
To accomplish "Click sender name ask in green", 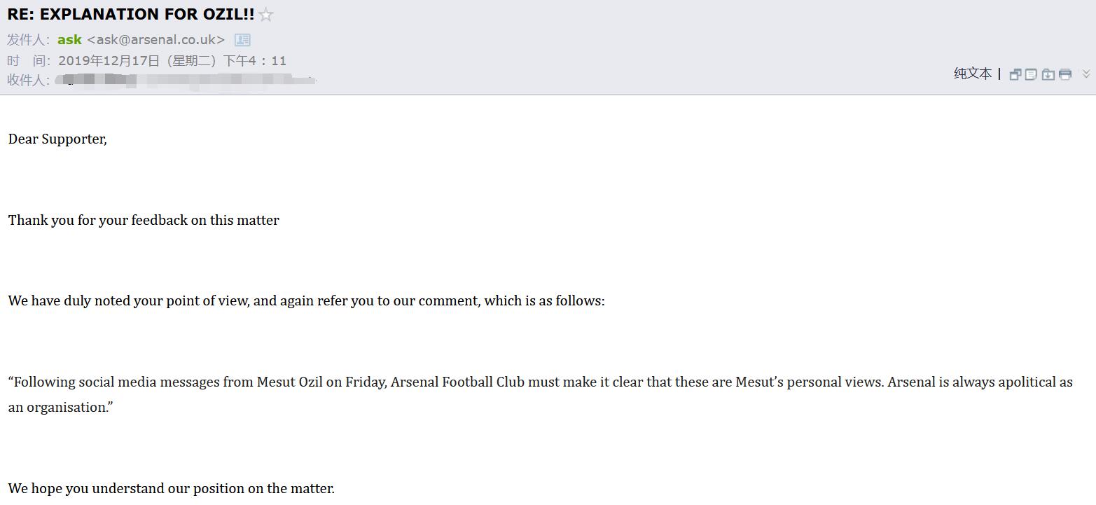I will (x=69, y=40).
